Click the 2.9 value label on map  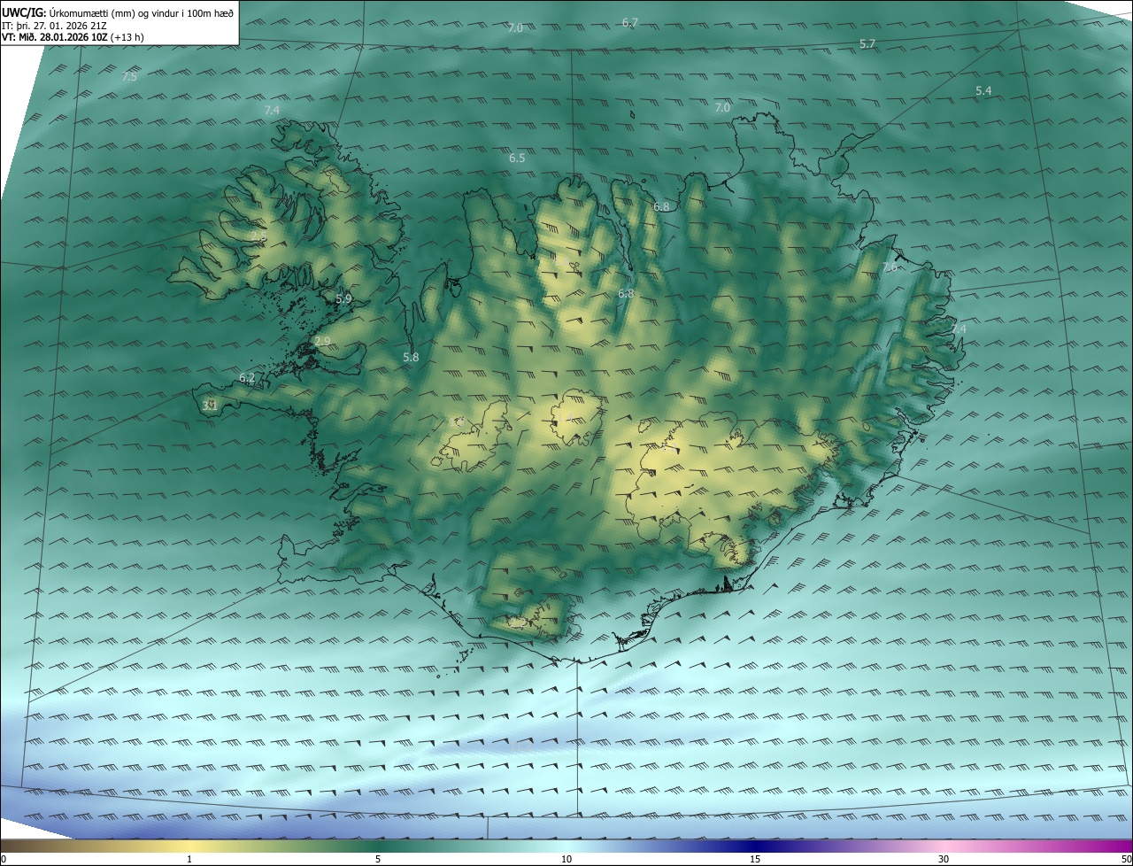pyautogui.click(x=322, y=341)
